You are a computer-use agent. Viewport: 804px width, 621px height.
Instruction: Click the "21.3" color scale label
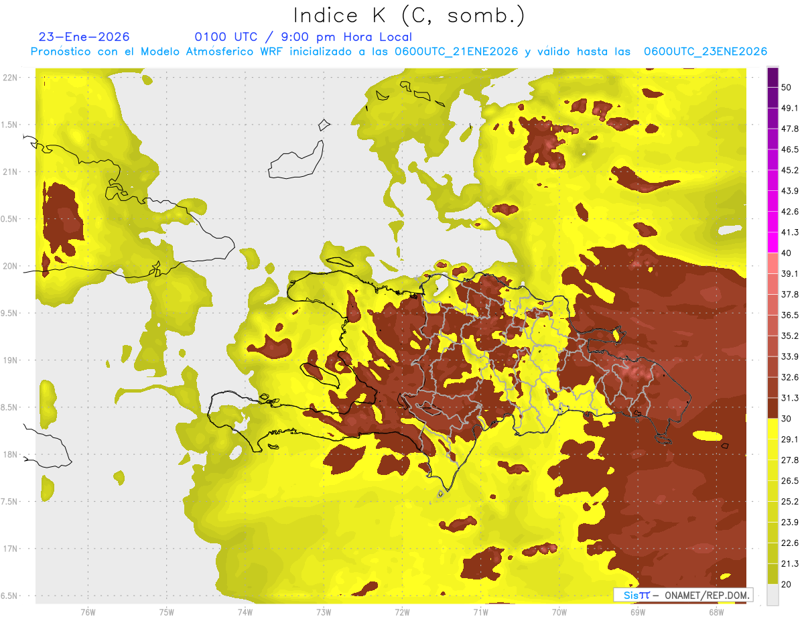790,563
